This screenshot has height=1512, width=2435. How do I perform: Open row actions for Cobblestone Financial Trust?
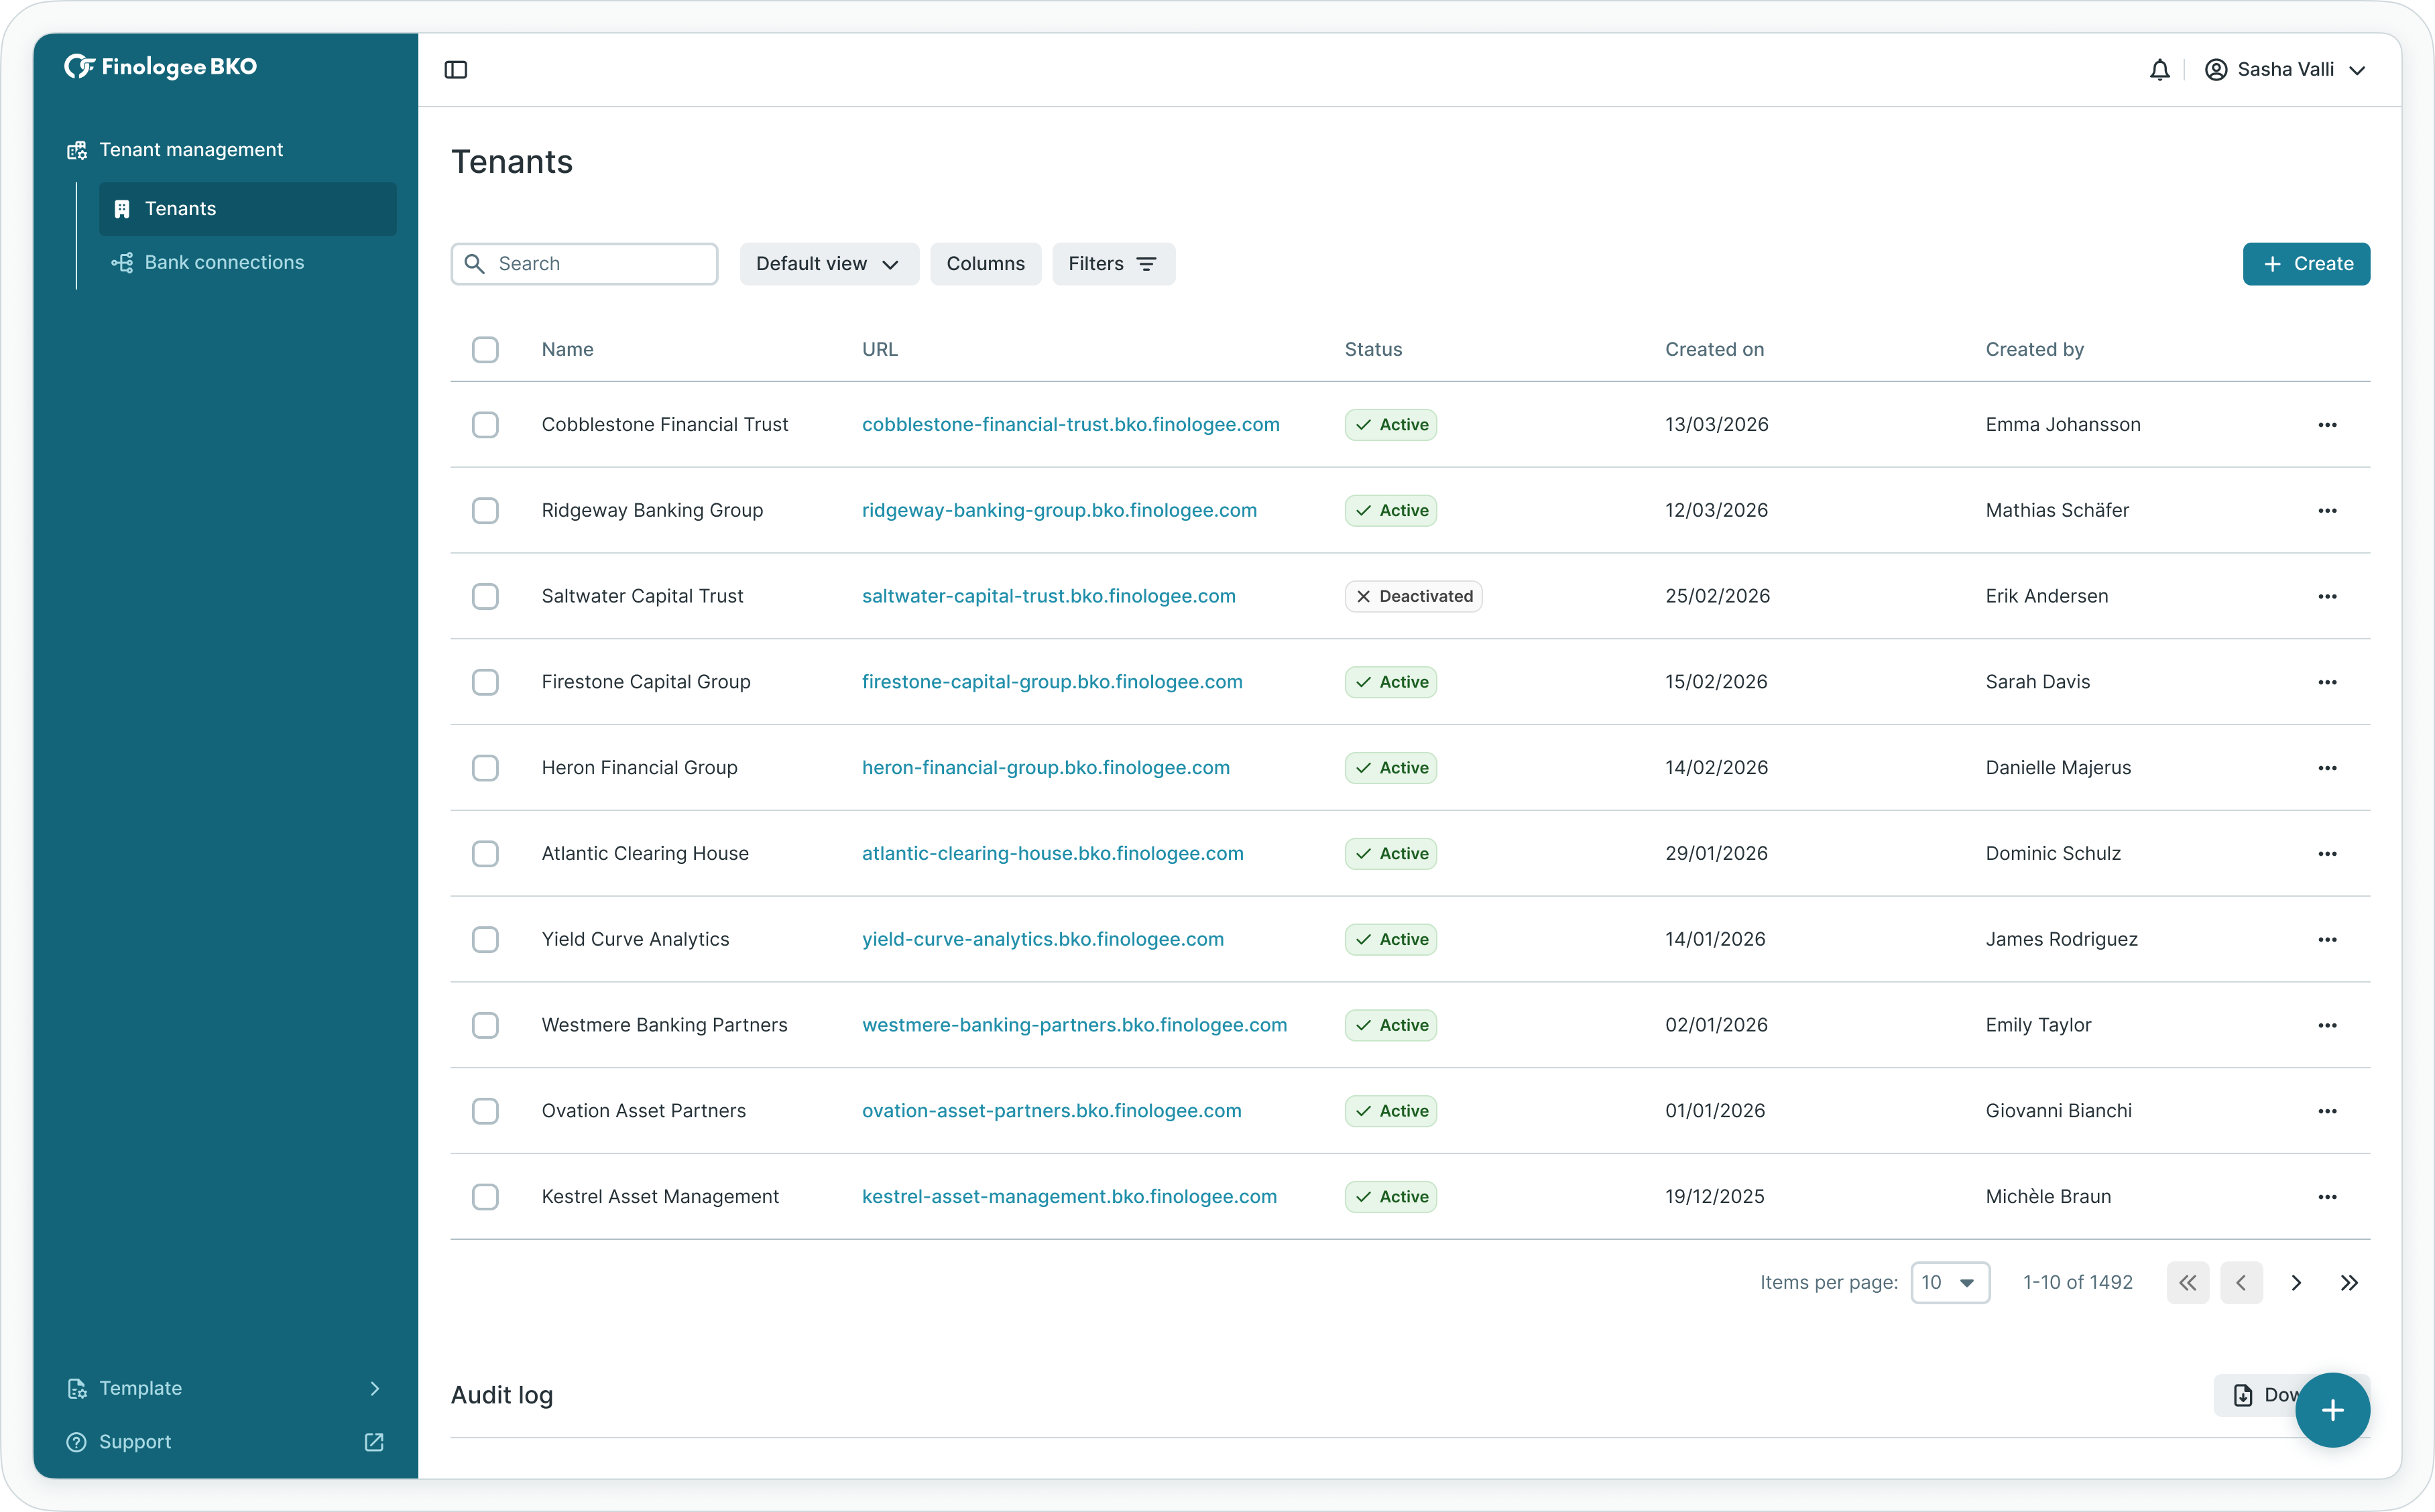click(2327, 425)
